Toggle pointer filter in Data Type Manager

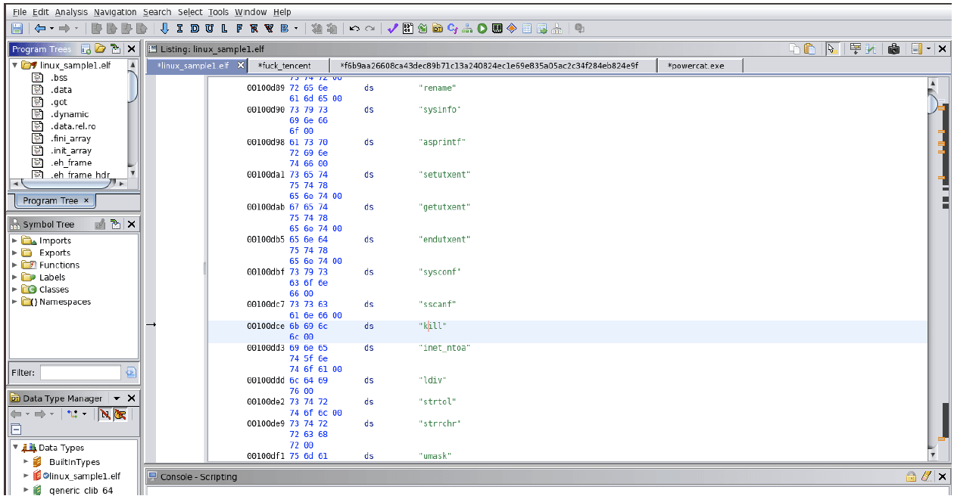(x=120, y=414)
